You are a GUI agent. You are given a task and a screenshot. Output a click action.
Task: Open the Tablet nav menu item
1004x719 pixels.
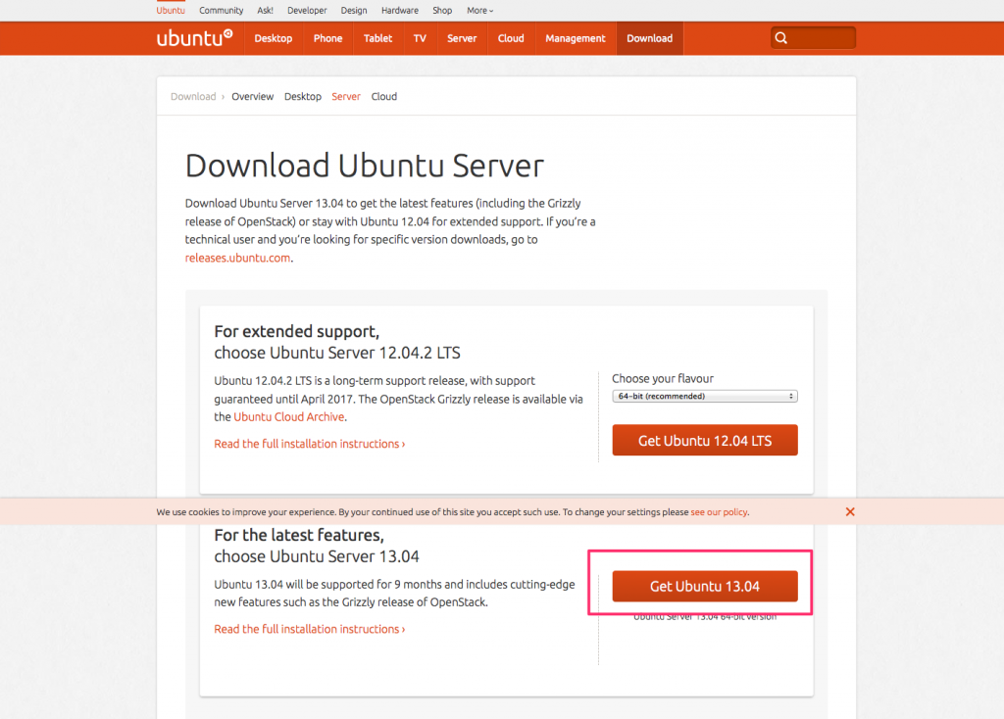coord(377,38)
